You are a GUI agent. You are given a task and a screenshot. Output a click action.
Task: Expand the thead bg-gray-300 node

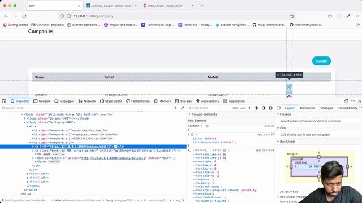click(25, 118)
